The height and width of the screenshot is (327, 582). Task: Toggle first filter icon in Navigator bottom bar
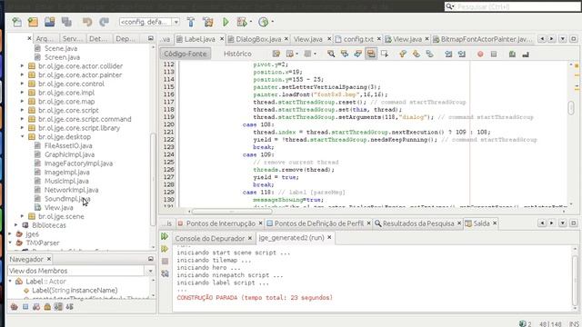tap(15, 307)
